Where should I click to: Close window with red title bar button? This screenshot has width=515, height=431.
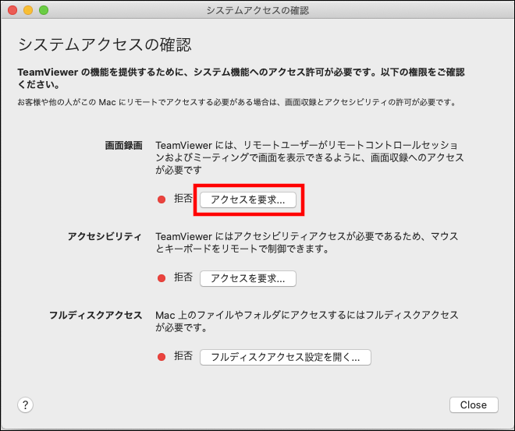(x=12, y=10)
